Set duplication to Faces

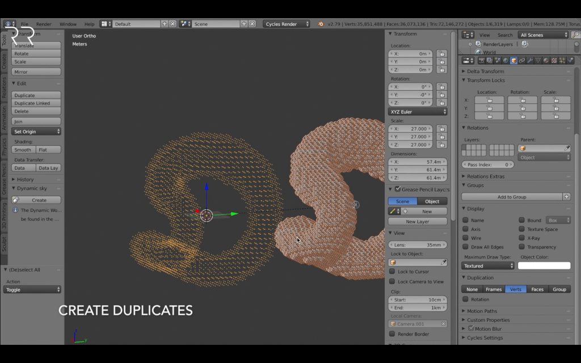click(x=537, y=289)
